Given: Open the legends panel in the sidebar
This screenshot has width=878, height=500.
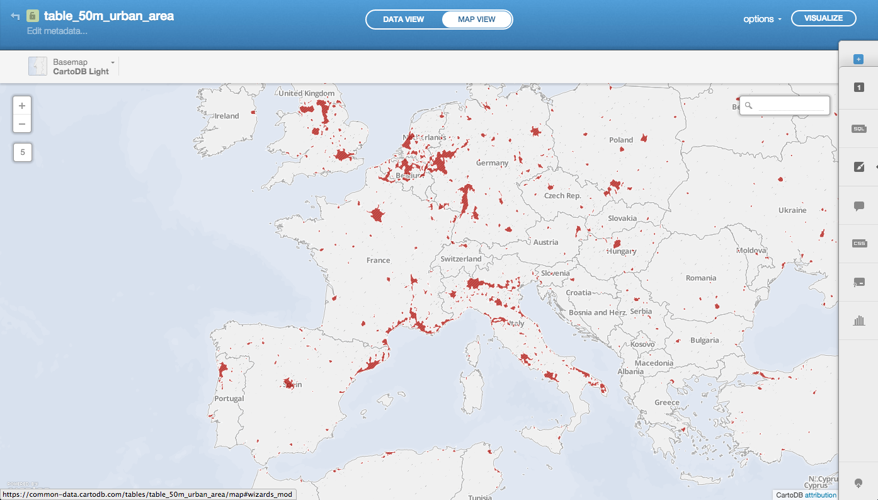Looking at the screenshot, I should click(859, 283).
